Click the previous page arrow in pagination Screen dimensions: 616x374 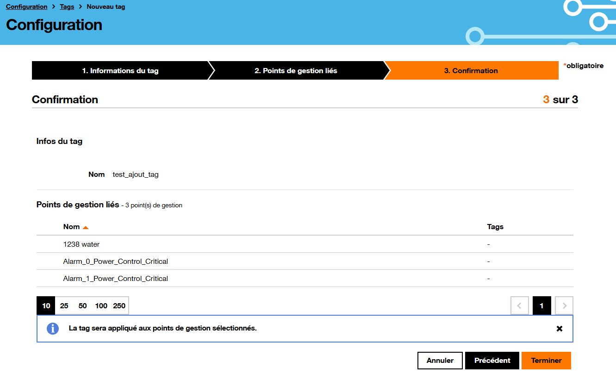point(519,305)
